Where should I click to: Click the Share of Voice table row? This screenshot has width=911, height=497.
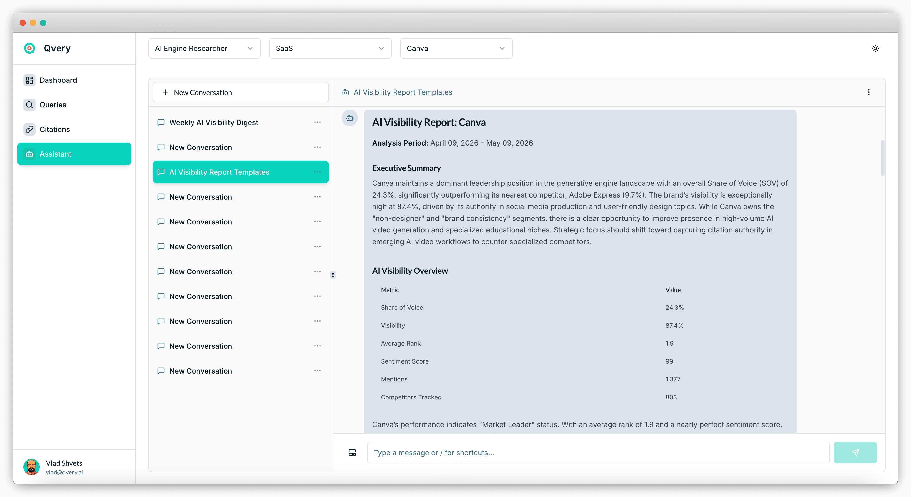pyautogui.click(x=580, y=308)
